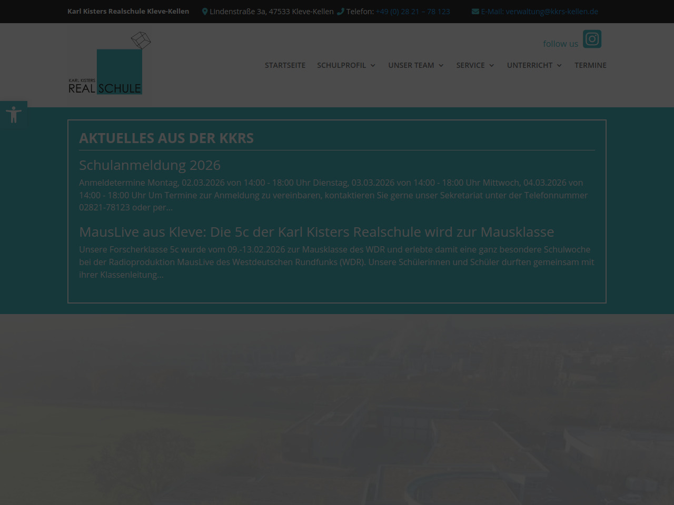Expand the Service dropdown chevron

coord(492,66)
